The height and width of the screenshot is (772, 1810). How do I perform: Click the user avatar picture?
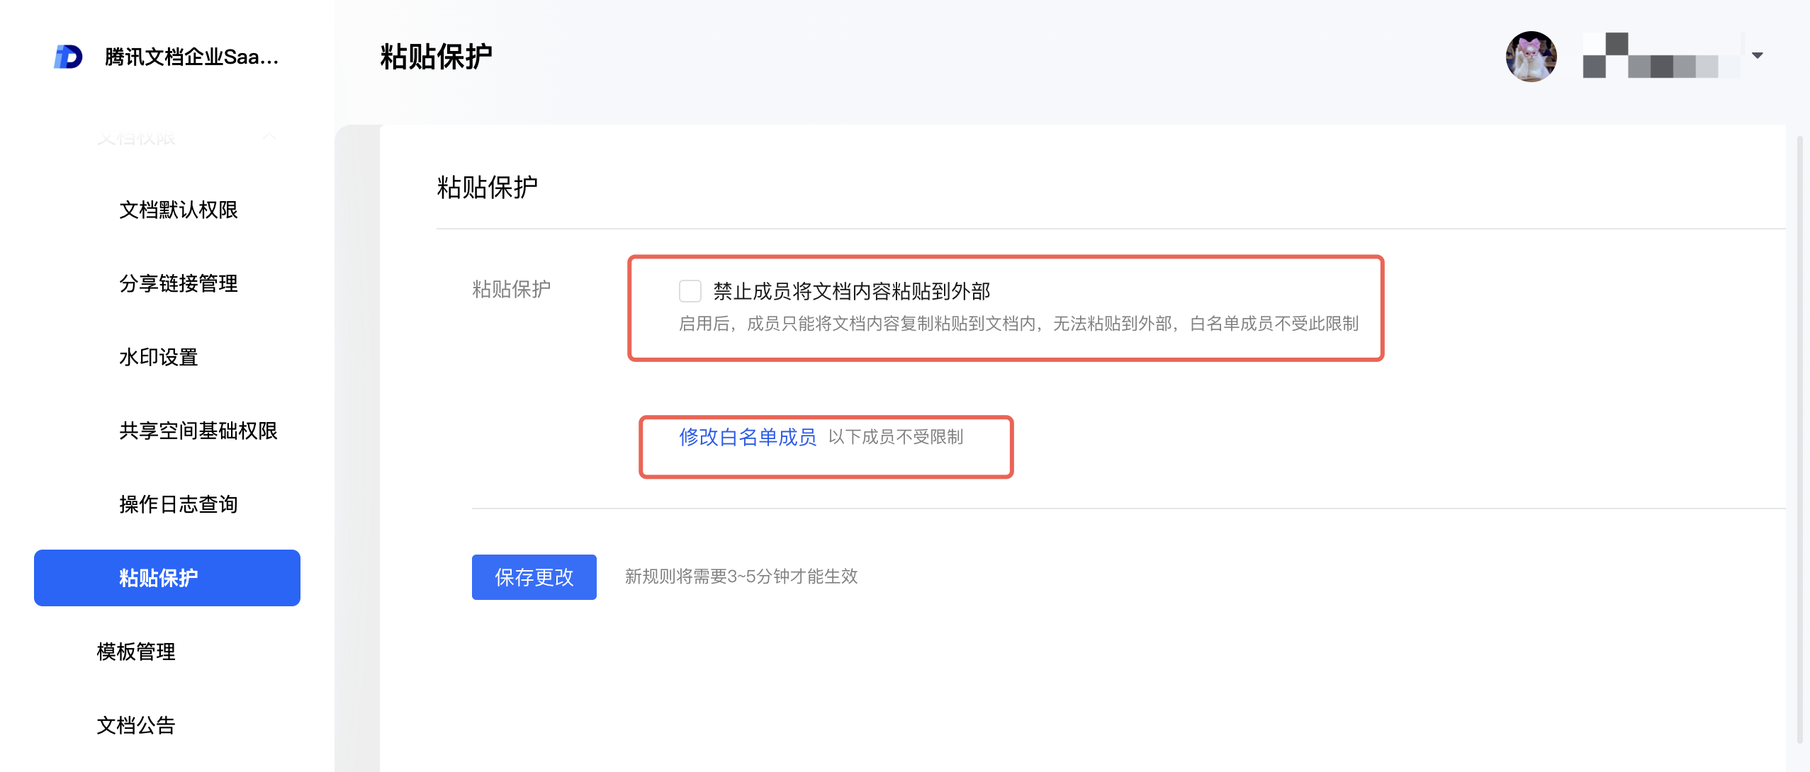pyautogui.click(x=1531, y=57)
